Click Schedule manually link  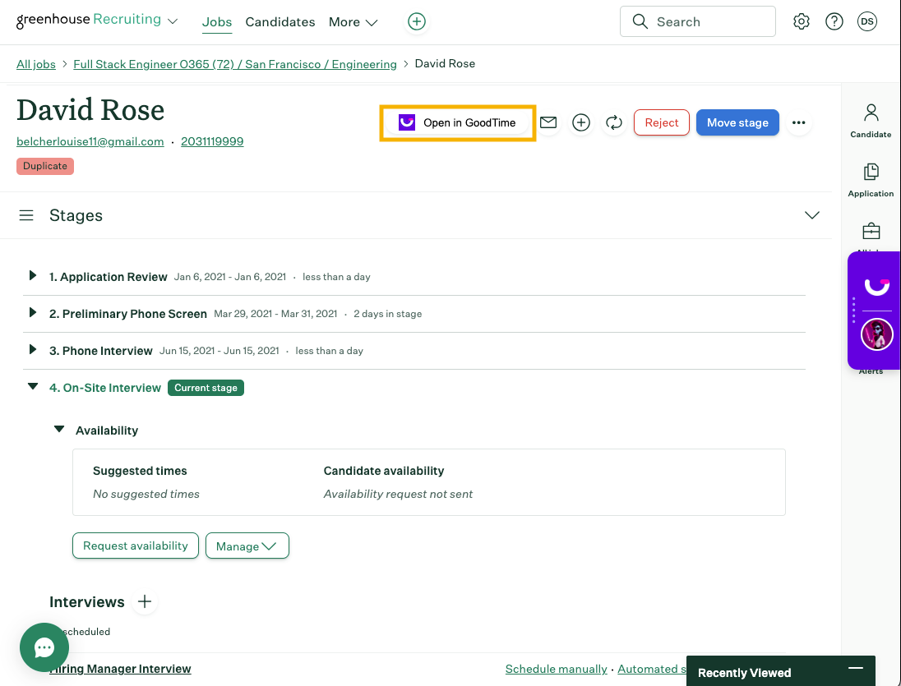pyautogui.click(x=557, y=669)
